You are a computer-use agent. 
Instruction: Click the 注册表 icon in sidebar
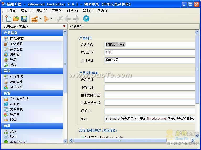click(x=6, y=104)
